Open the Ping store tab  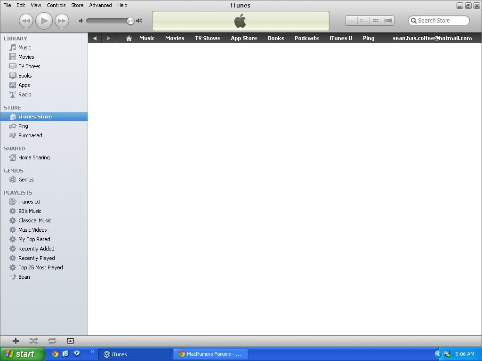coord(369,38)
